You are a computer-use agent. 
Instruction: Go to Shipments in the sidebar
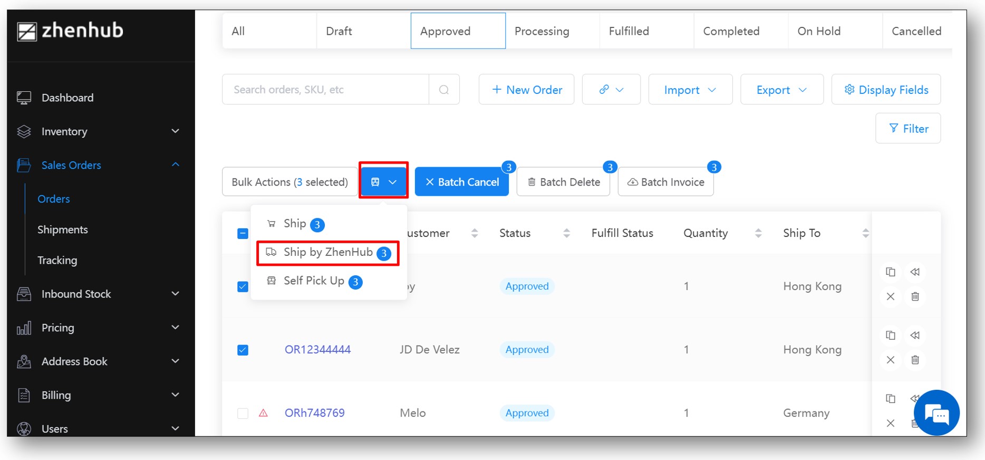coord(63,229)
